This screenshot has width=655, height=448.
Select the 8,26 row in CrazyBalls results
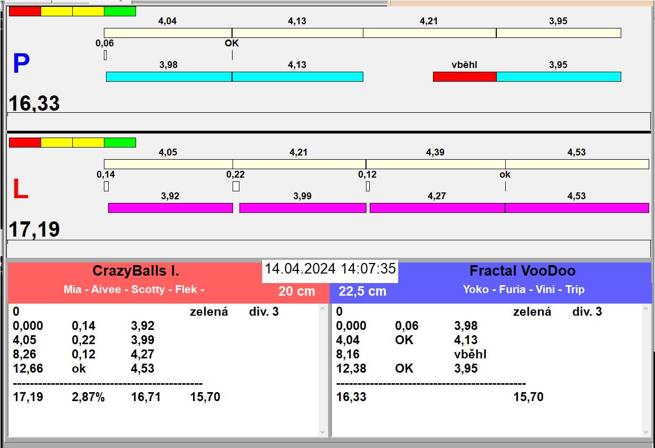(83, 354)
